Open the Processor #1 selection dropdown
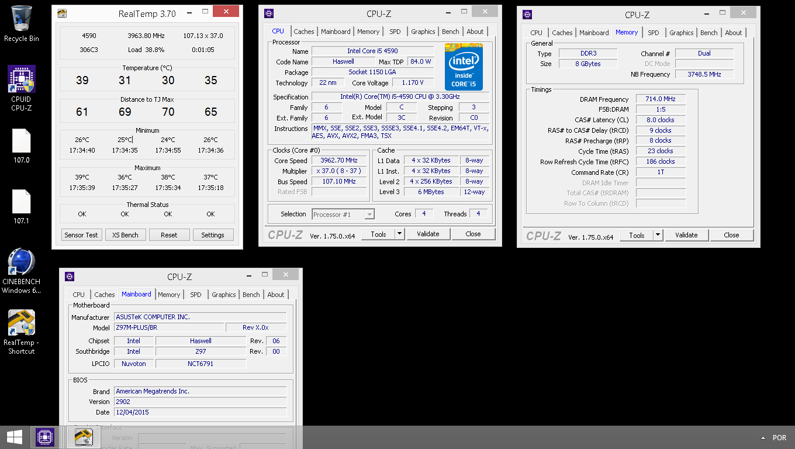This screenshot has height=449, width=795. point(343,215)
